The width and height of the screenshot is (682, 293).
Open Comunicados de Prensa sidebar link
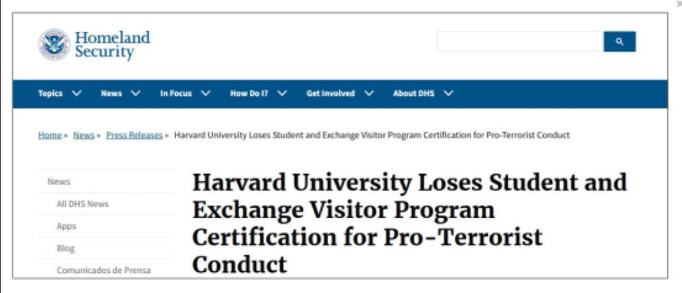click(103, 270)
